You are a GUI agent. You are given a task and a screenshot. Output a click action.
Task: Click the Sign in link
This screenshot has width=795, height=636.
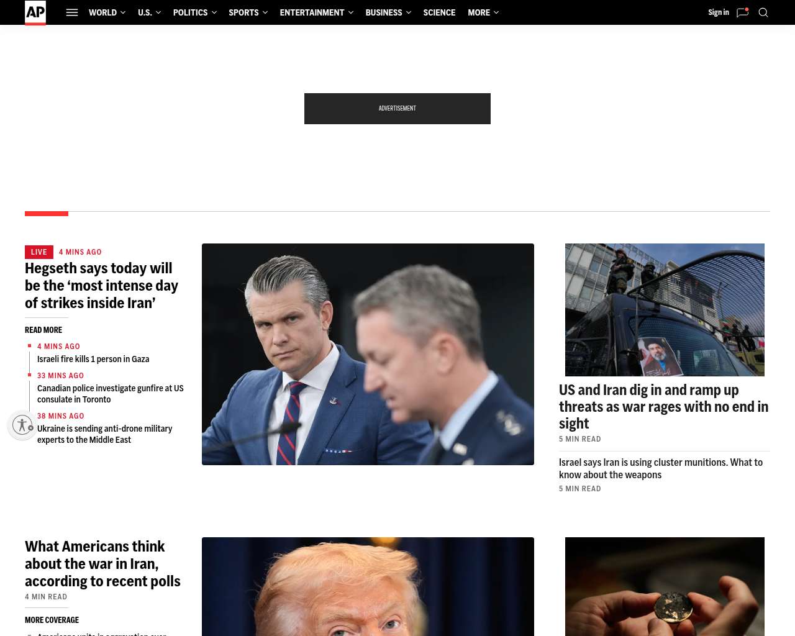tap(719, 12)
